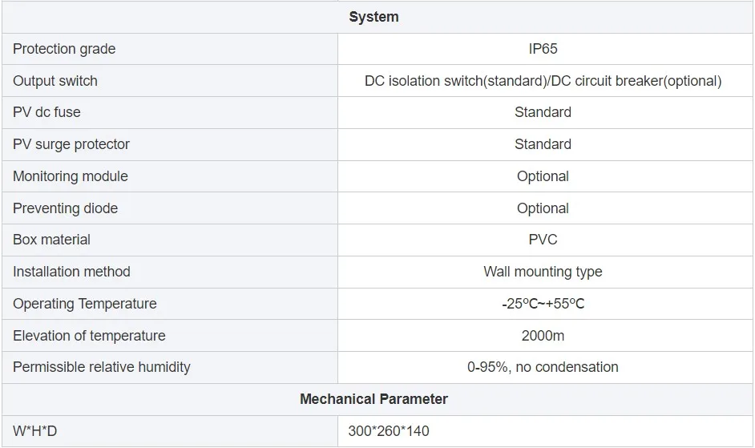Click the PVC box material value
The image size is (755, 448).
[x=543, y=240]
